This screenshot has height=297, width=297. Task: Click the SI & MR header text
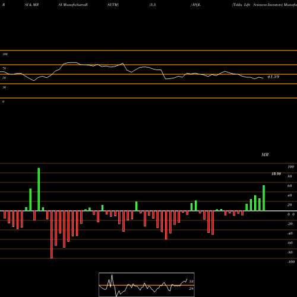(x=31, y=5)
